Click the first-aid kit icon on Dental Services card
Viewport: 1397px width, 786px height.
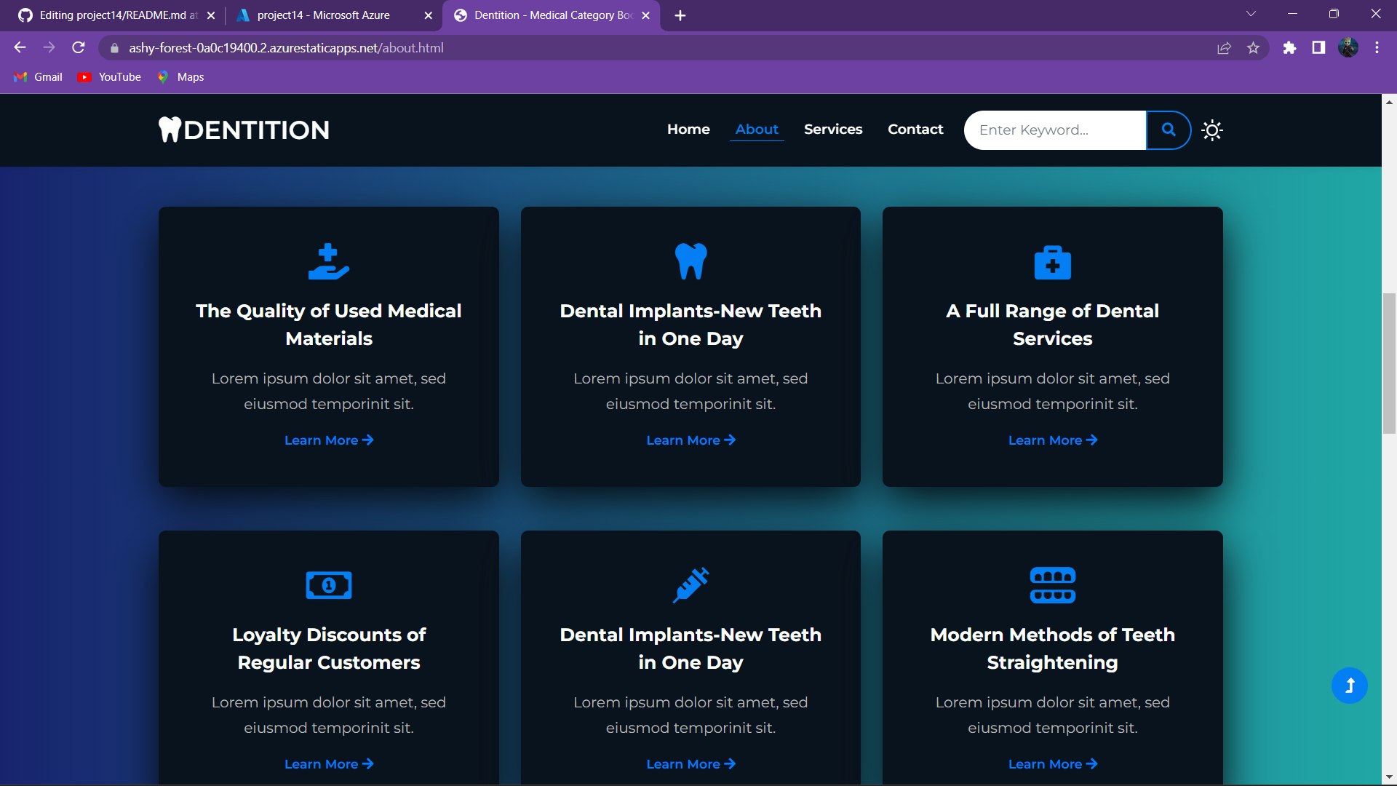pos(1052,262)
